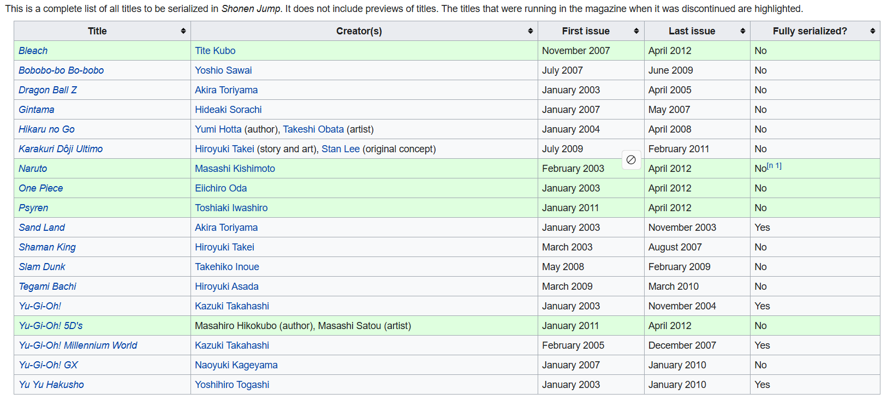Click Akira Toriyama in the Dragon Ball Z row
The image size is (887, 406).
(226, 90)
